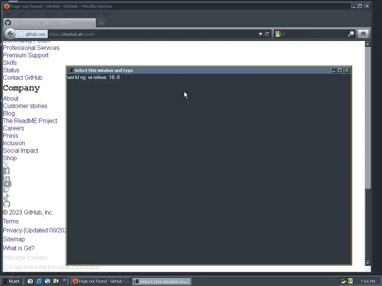The width and height of the screenshot is (382, 286).
Task: Open the Professional Services link
Action: [31, 48]
